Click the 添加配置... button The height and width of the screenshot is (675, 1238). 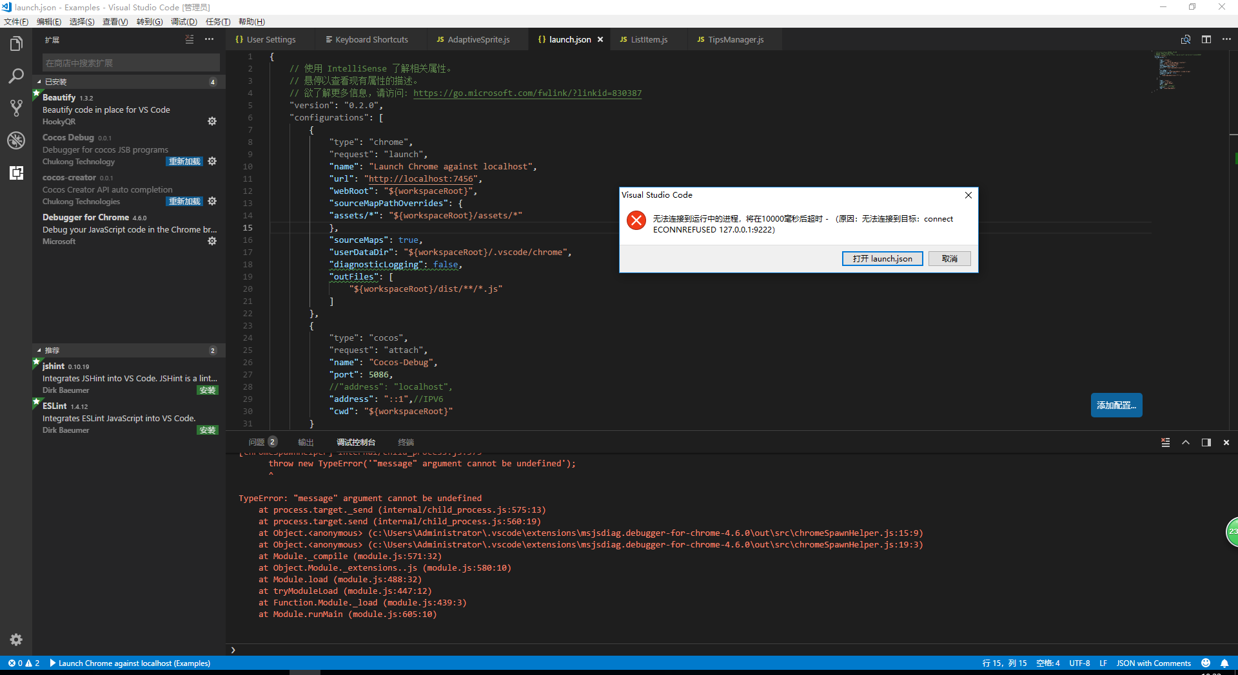coord(1116,405)
